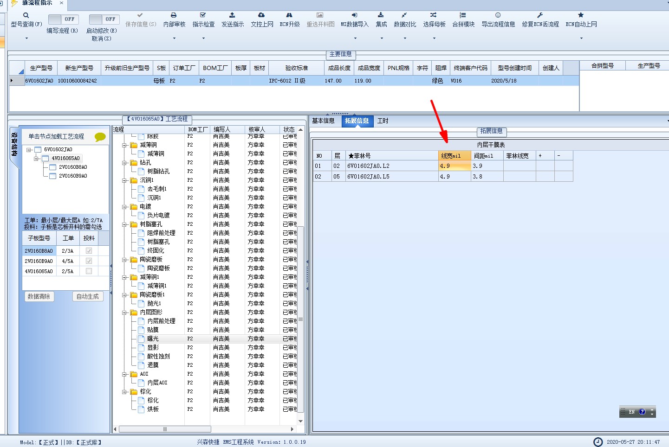Toggle the 编写流程(R) OFF switch

click(64, 19)
